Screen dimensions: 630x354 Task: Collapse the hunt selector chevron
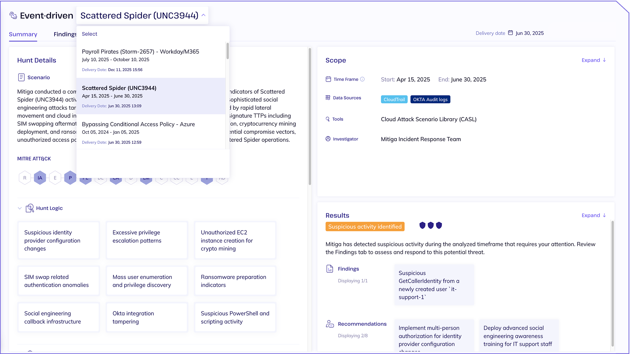coord(203,15)
